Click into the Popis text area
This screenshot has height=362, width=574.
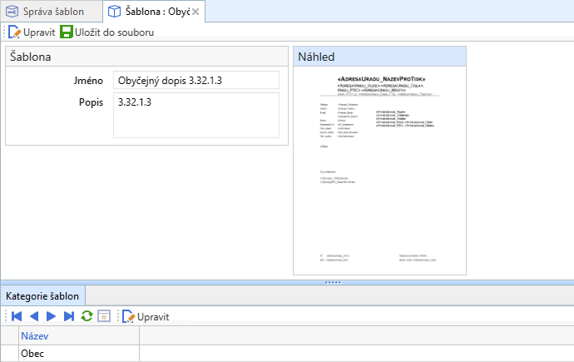[x=195, y=115]
